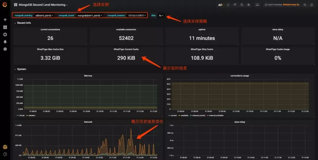The width and height of the screenshot is (318, 160).
Task: Collapse the System row
Action: pyautogui.click(x=20, y=69)
